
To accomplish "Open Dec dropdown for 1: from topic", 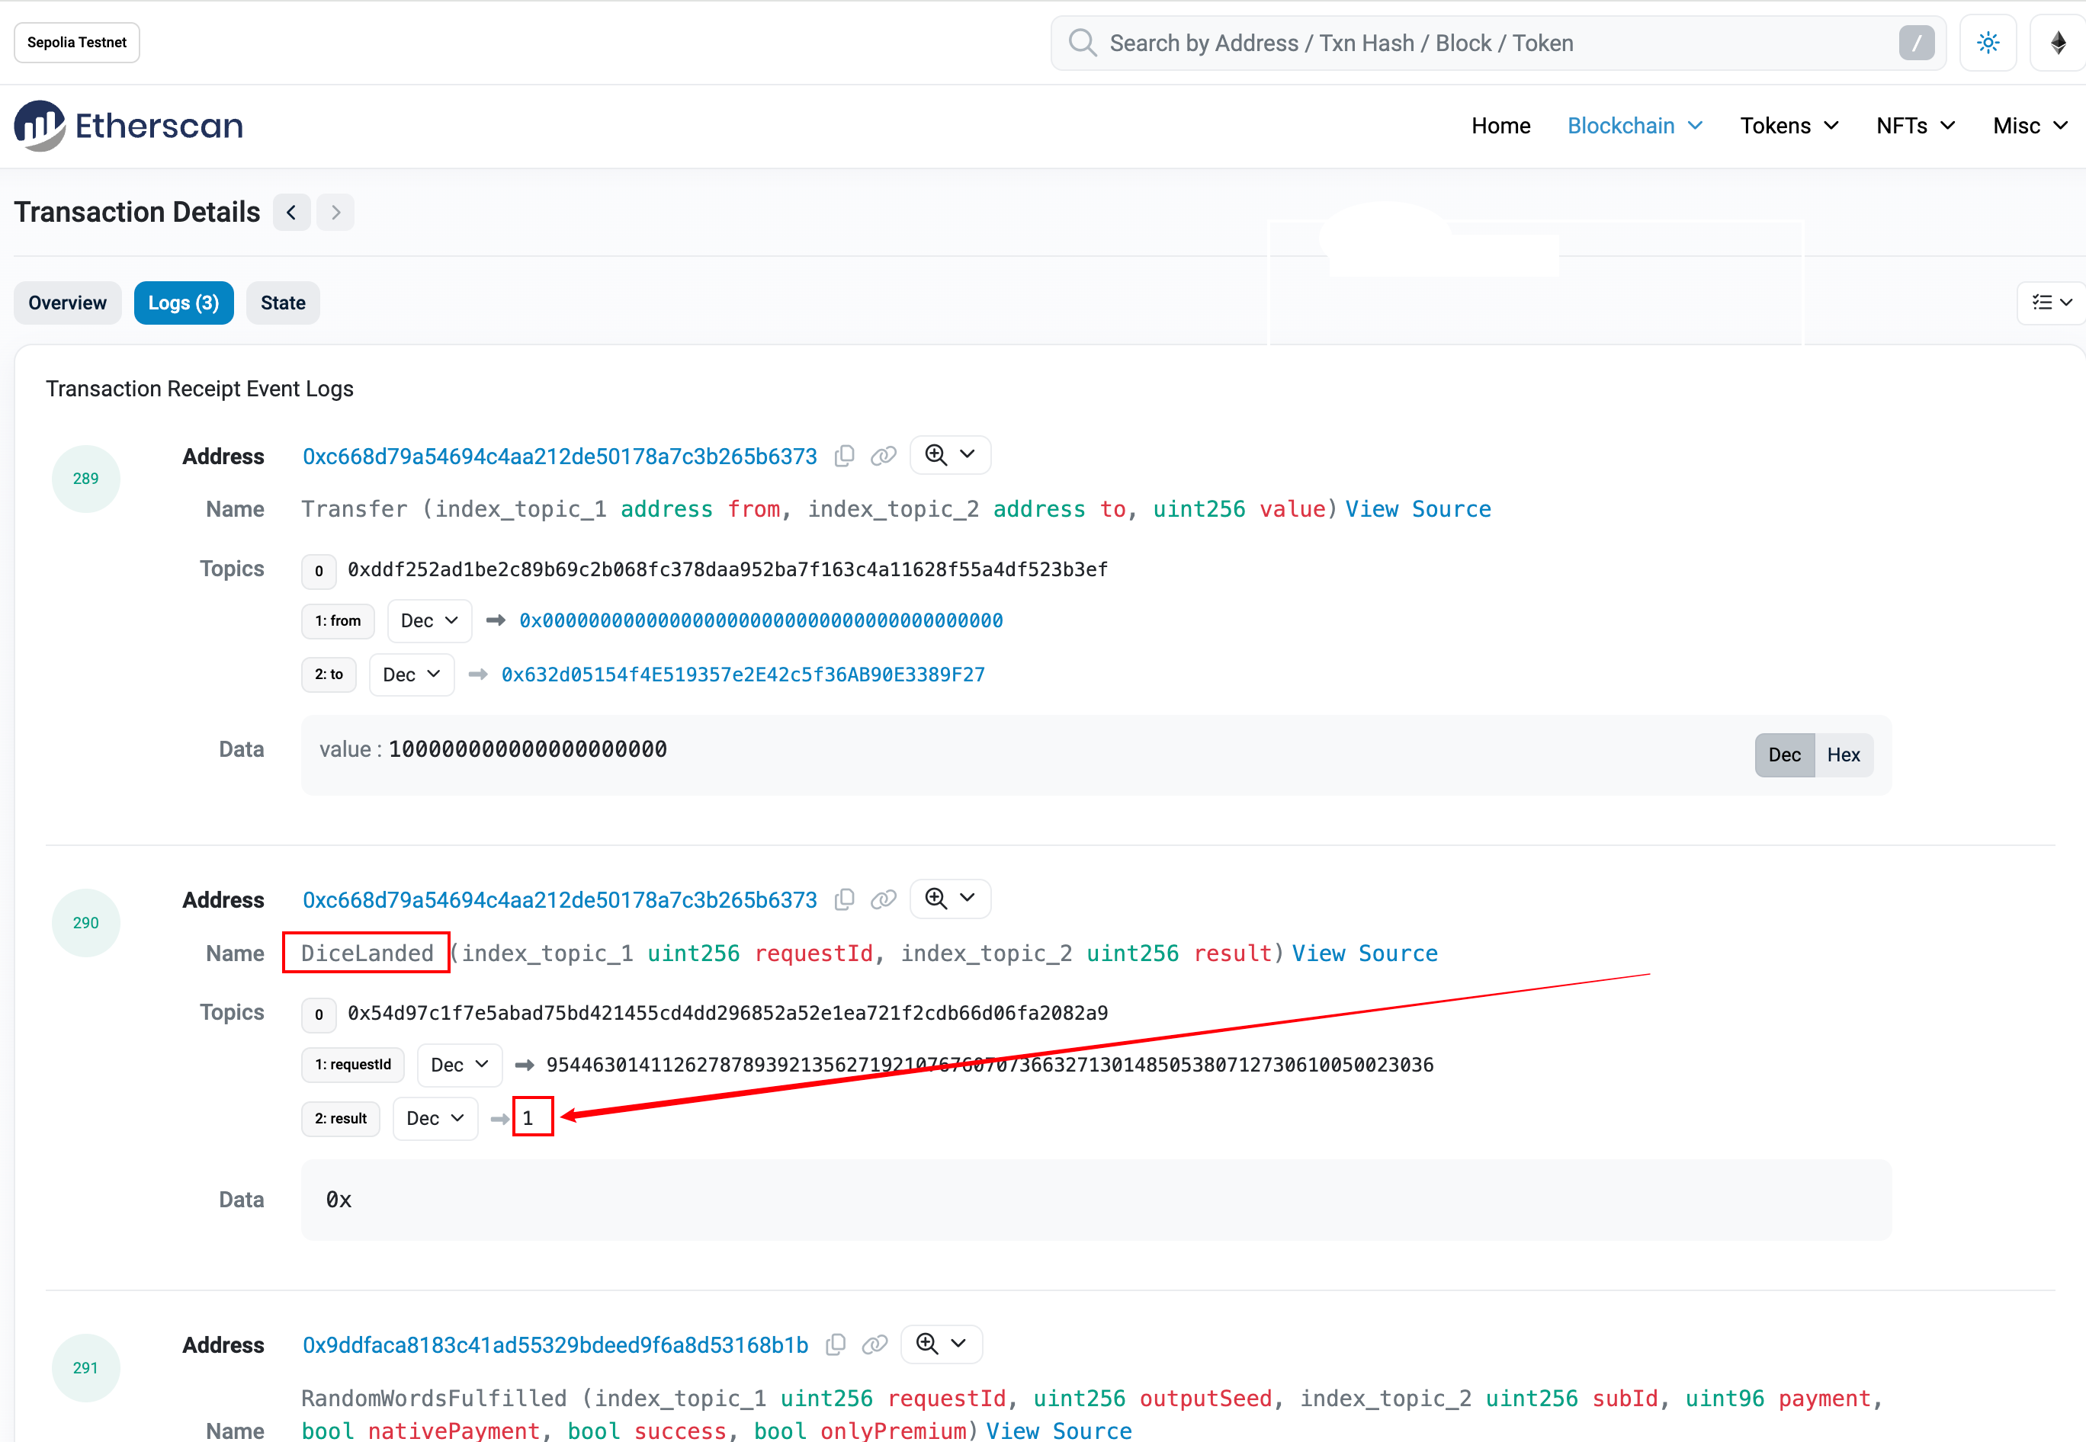I will pyautogui.click(x=429, y=620).
